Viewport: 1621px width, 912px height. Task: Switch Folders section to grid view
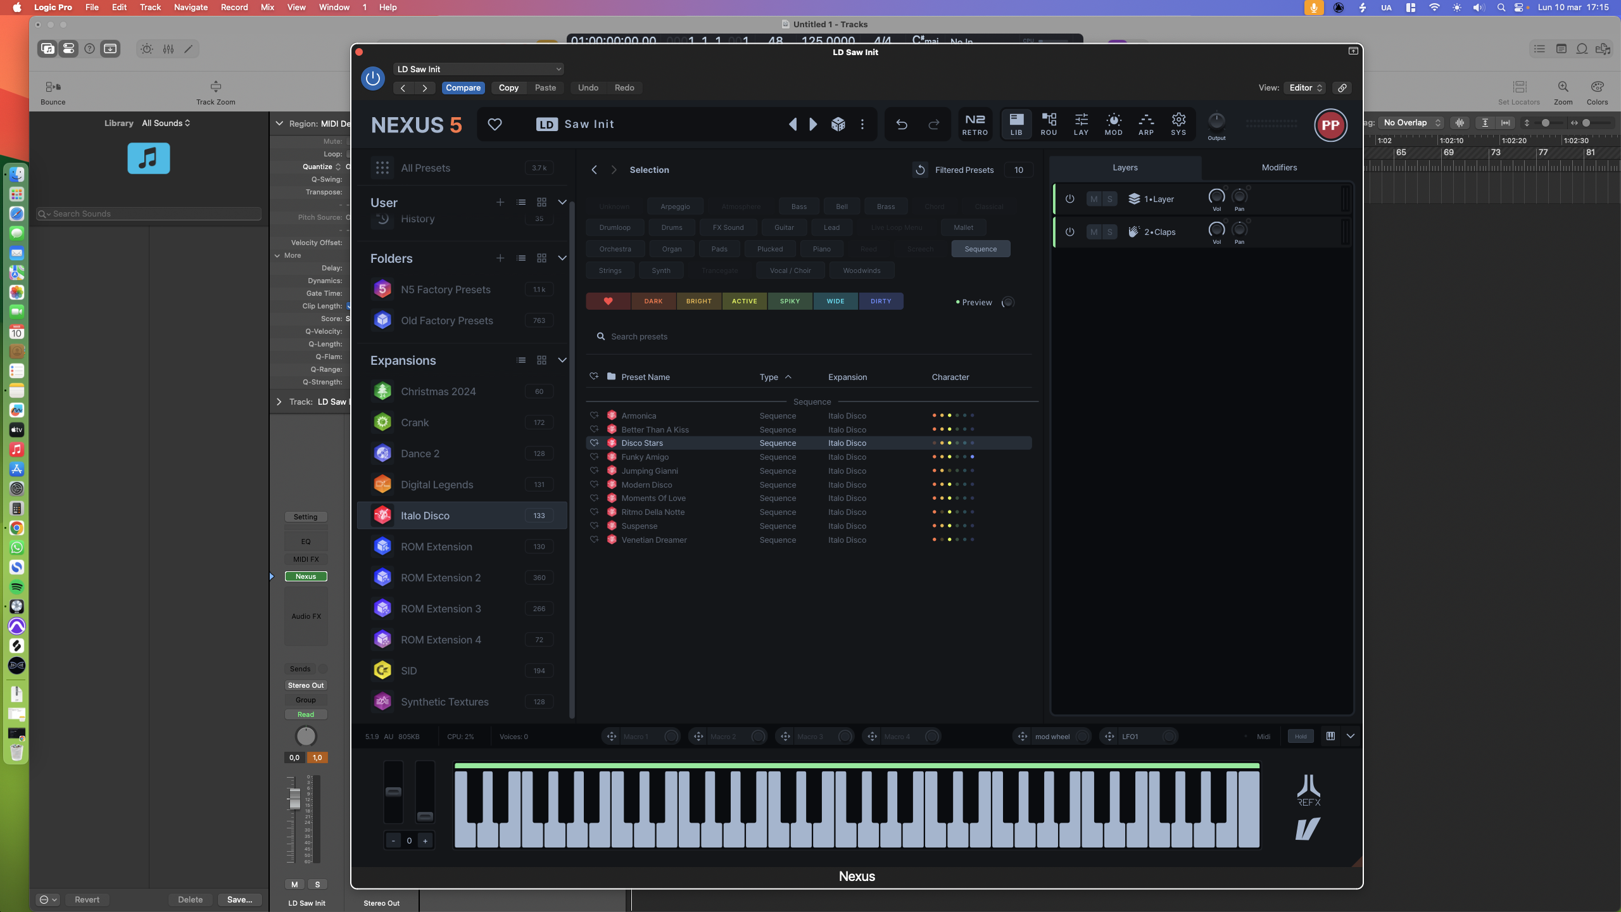click(x=541, y=258)
